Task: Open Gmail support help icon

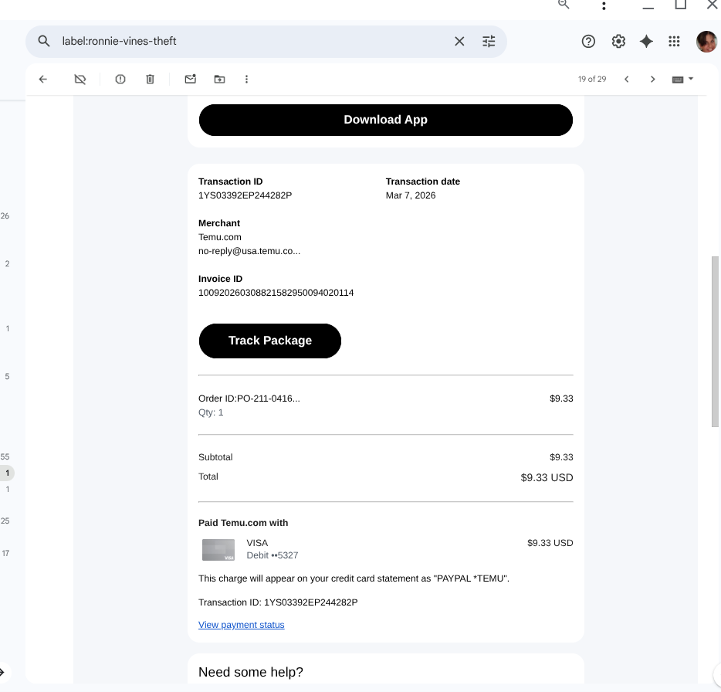Action: [588, 42]
